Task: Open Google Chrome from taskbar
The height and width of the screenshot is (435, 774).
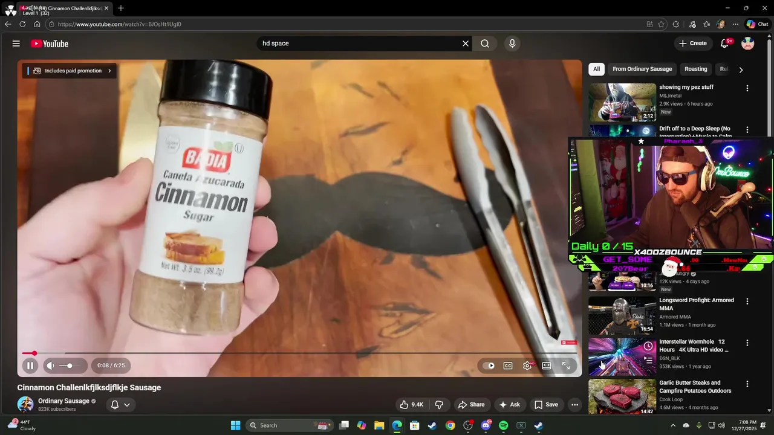Action: (x=450, y=425)
